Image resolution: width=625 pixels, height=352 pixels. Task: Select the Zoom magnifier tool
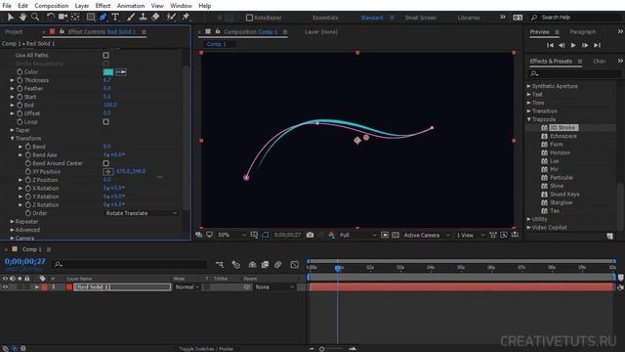click(x=35, y=17)
